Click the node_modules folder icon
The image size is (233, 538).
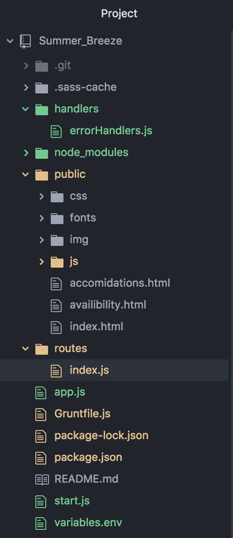point(41,153)
